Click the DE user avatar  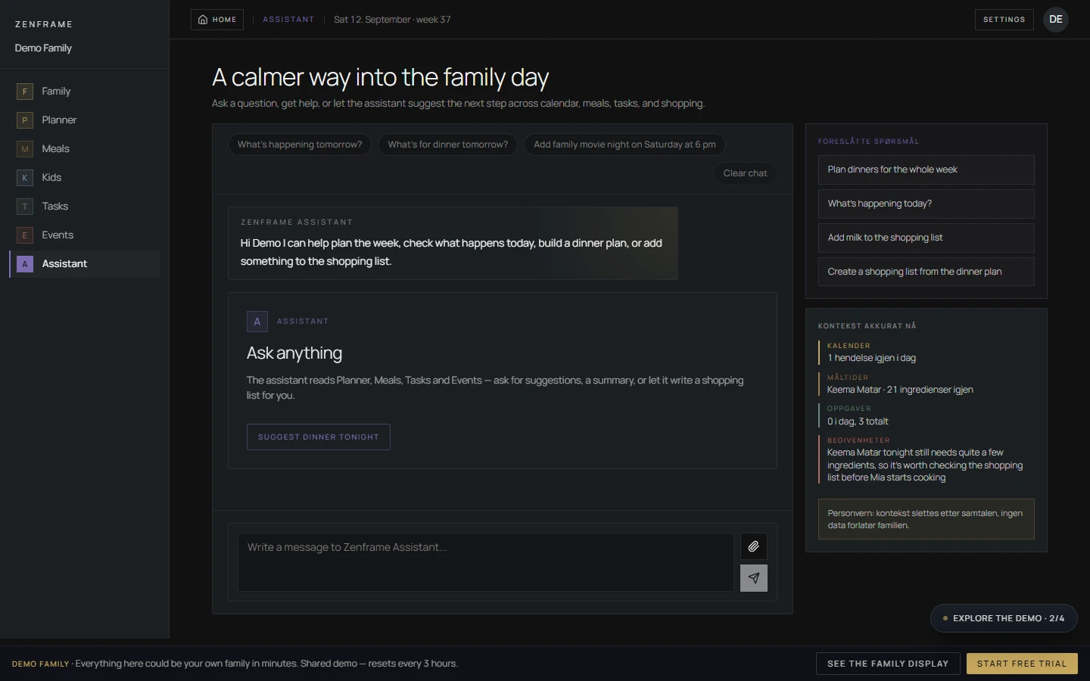[x=1056, y=20]
